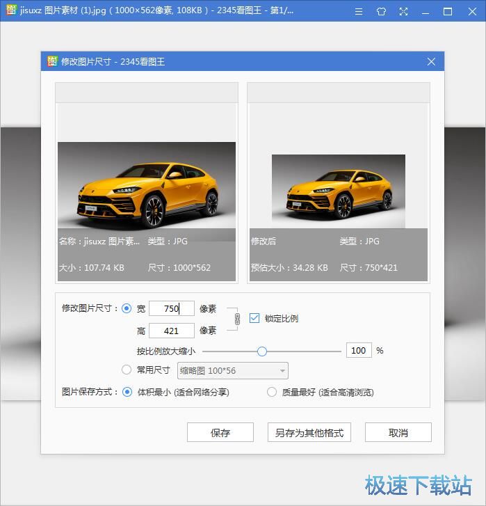Click the skin (shirt) icon in title bar
The height and width of the screenshot is (506, 486).
point(381,12)
